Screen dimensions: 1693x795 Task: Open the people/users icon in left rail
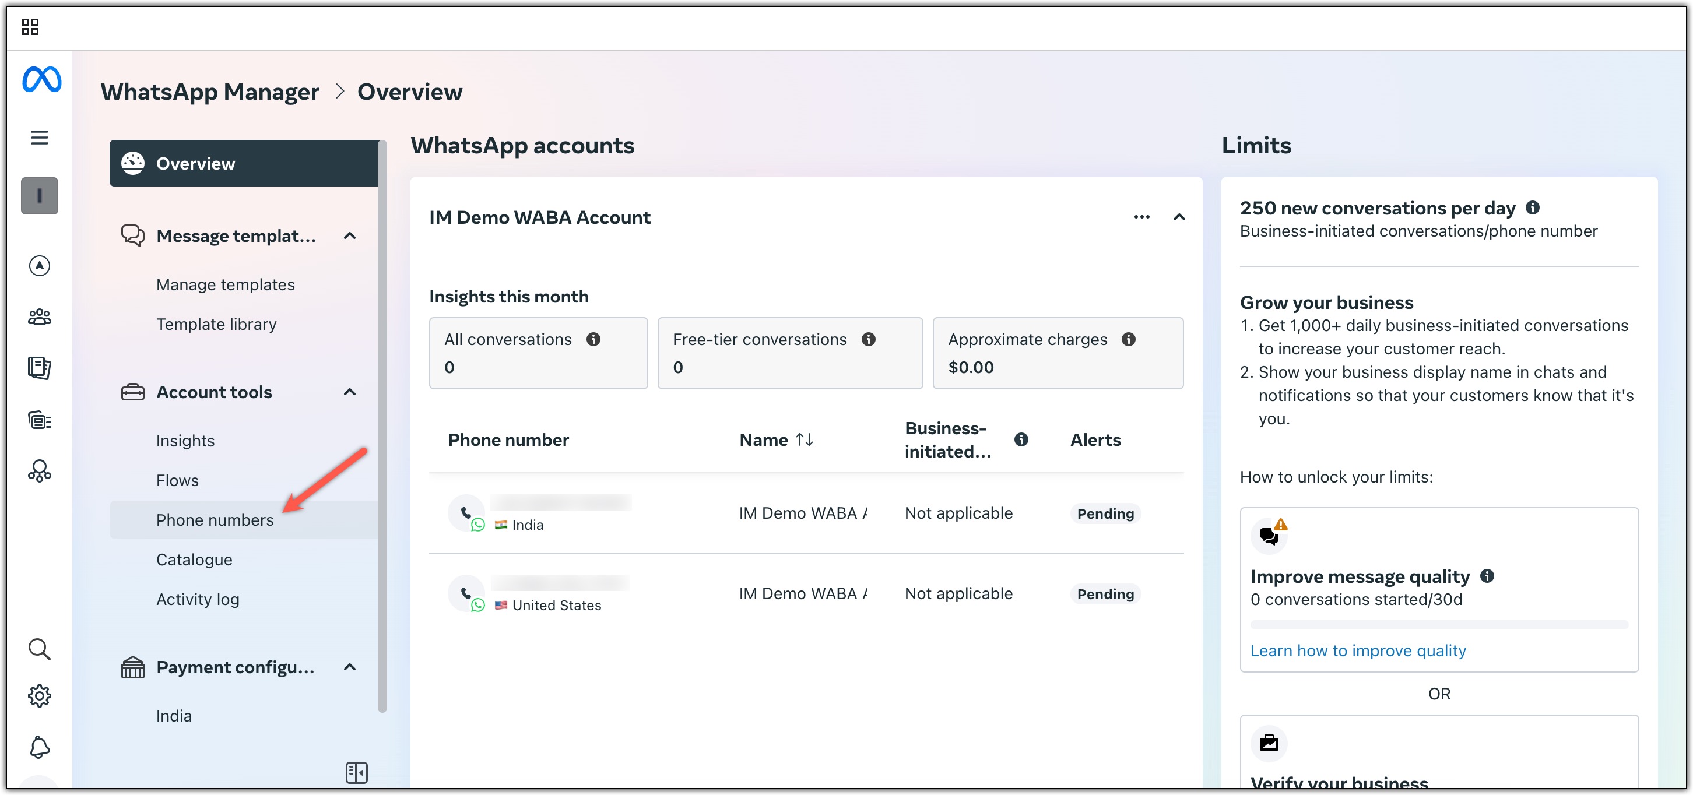pyautogui.click(x=40, y=317)
